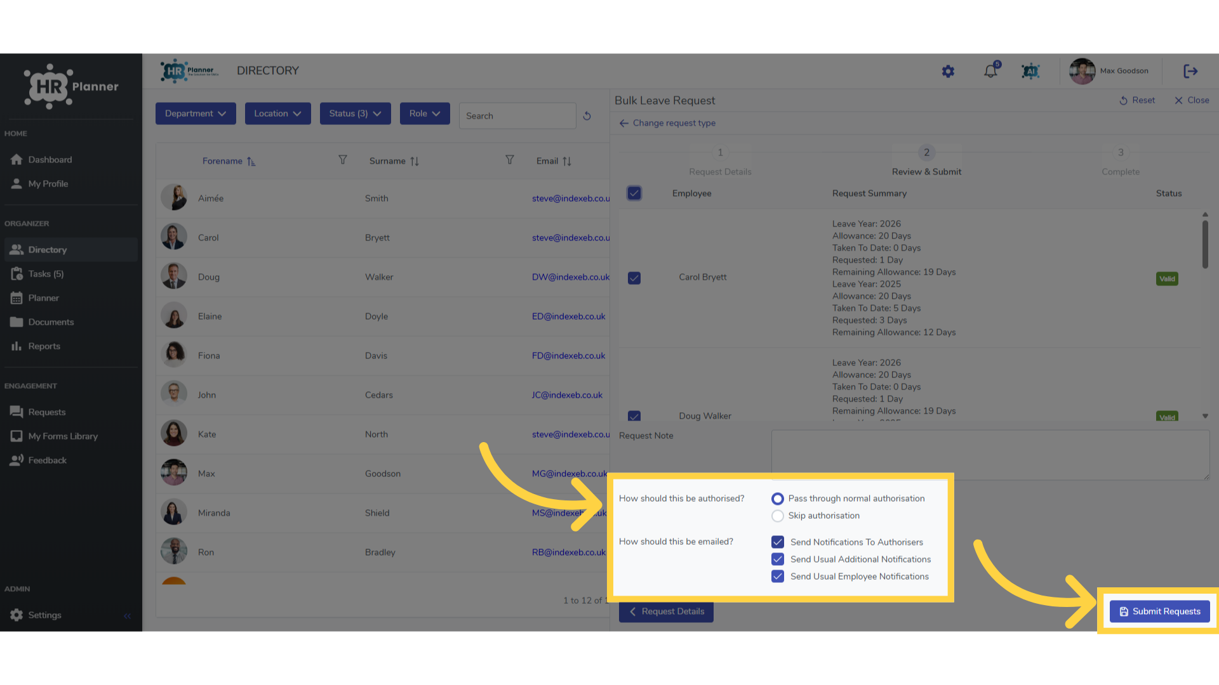Click the Documents folder icon
Viewport: 1219px width, 685px height.
(x=17, y=322)
